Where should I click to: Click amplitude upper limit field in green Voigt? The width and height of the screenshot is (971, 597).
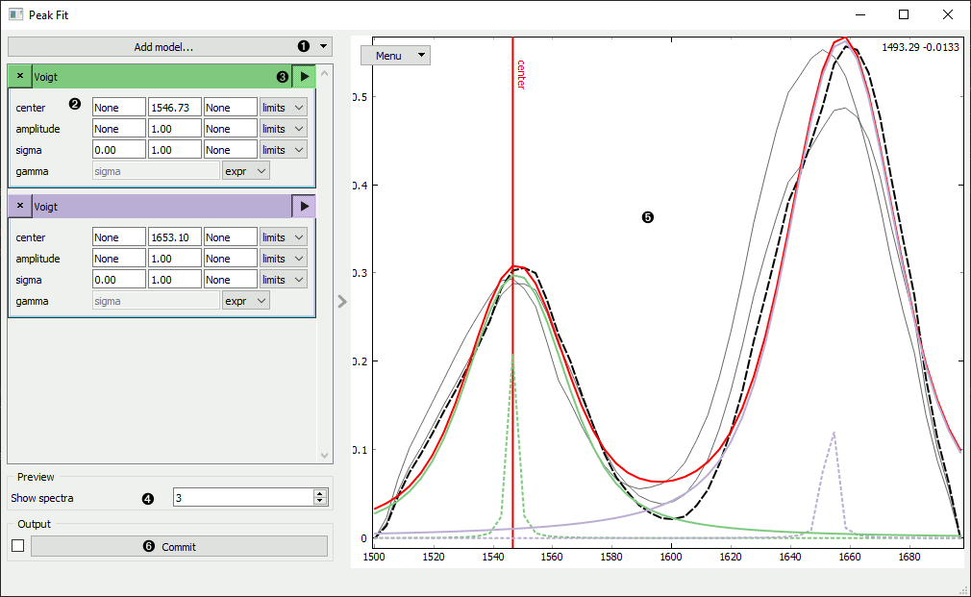(231, 128)
